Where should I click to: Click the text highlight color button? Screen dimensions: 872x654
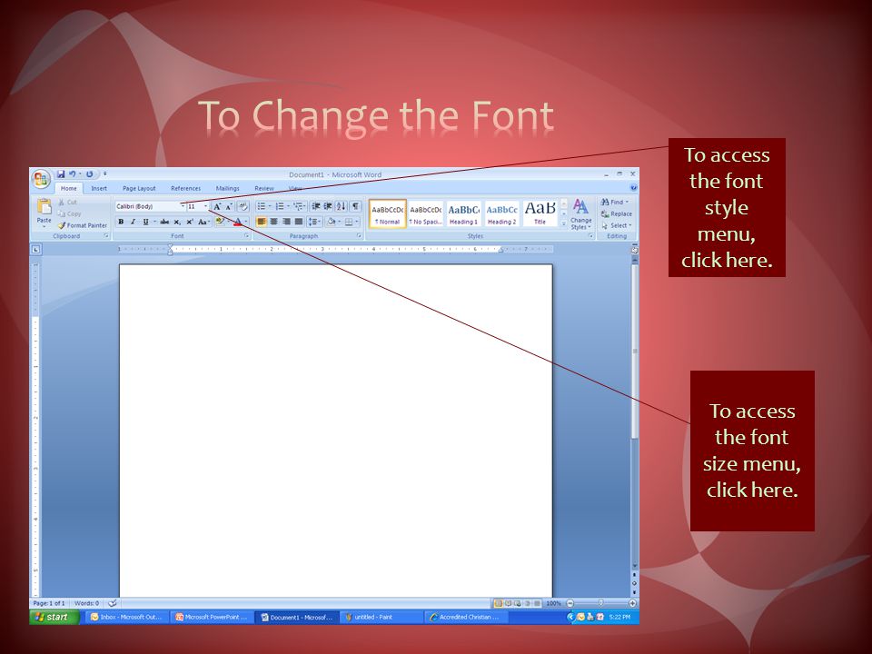tap(220, 222)
